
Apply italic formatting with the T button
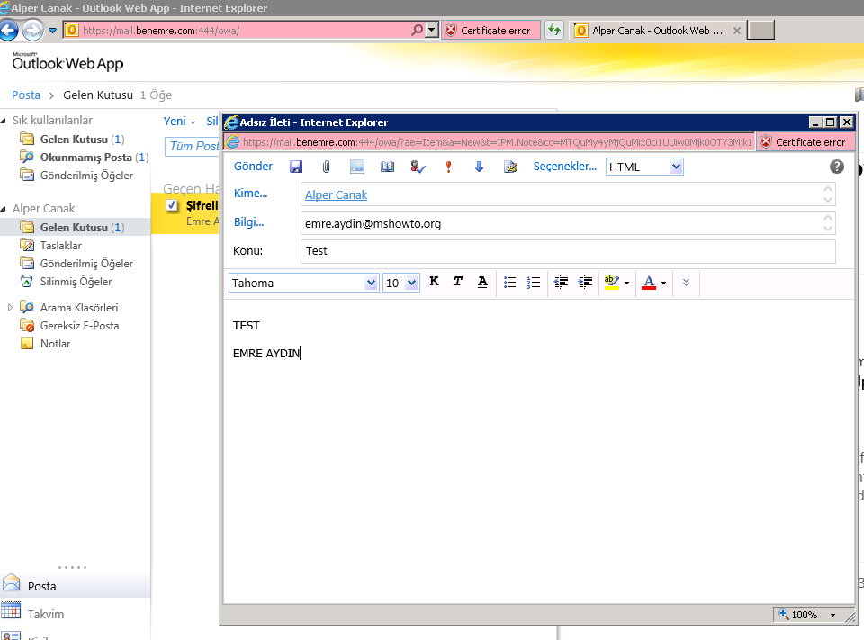458,282
